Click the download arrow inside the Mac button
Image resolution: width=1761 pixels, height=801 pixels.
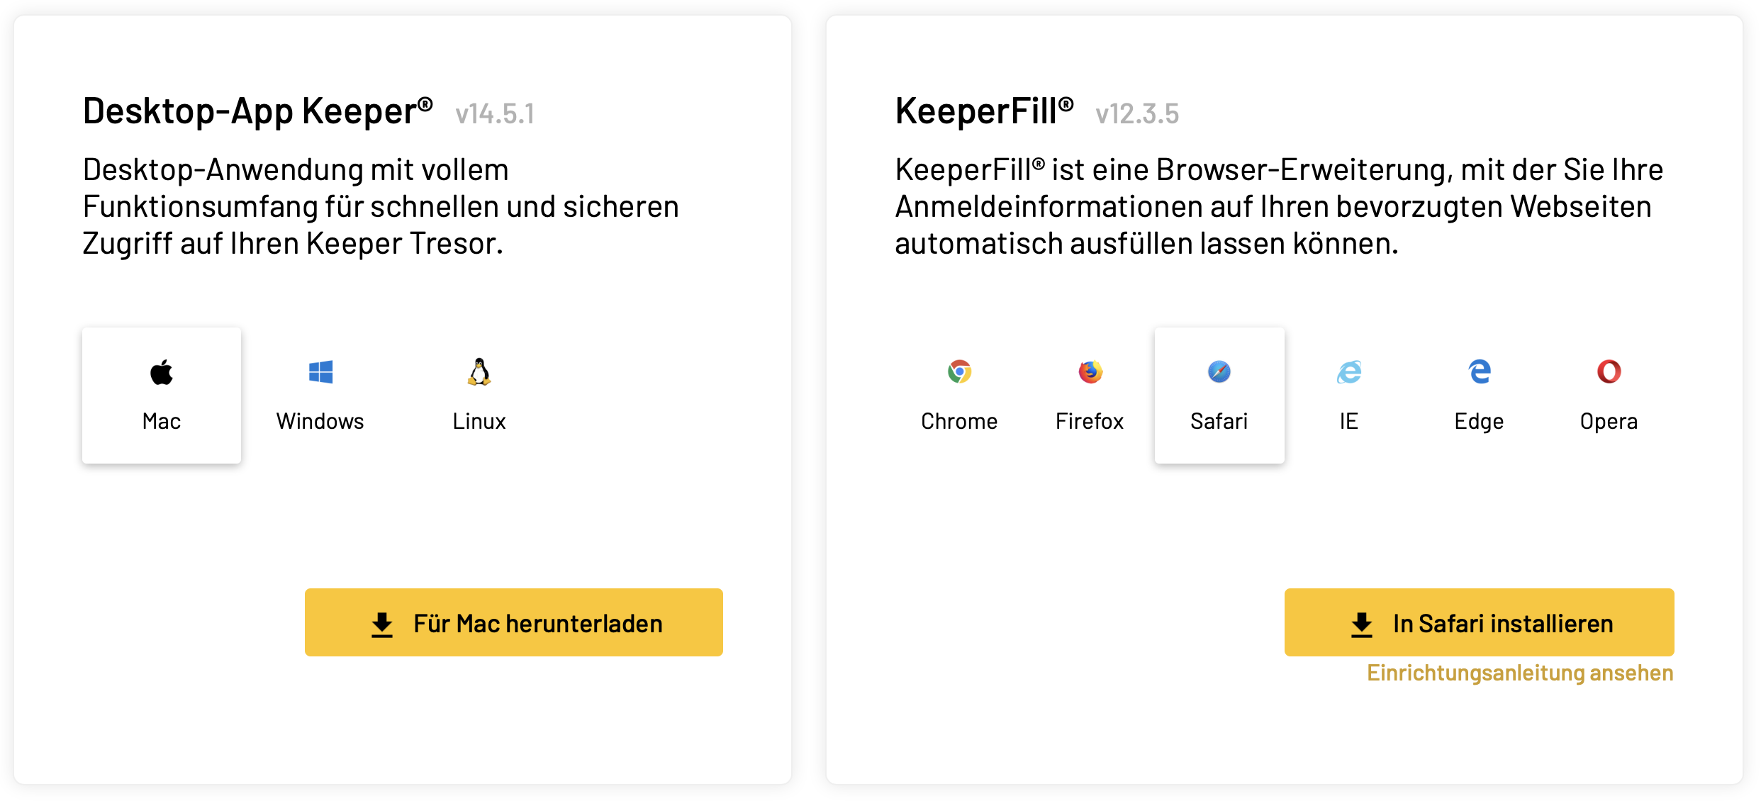click(383, 623)
